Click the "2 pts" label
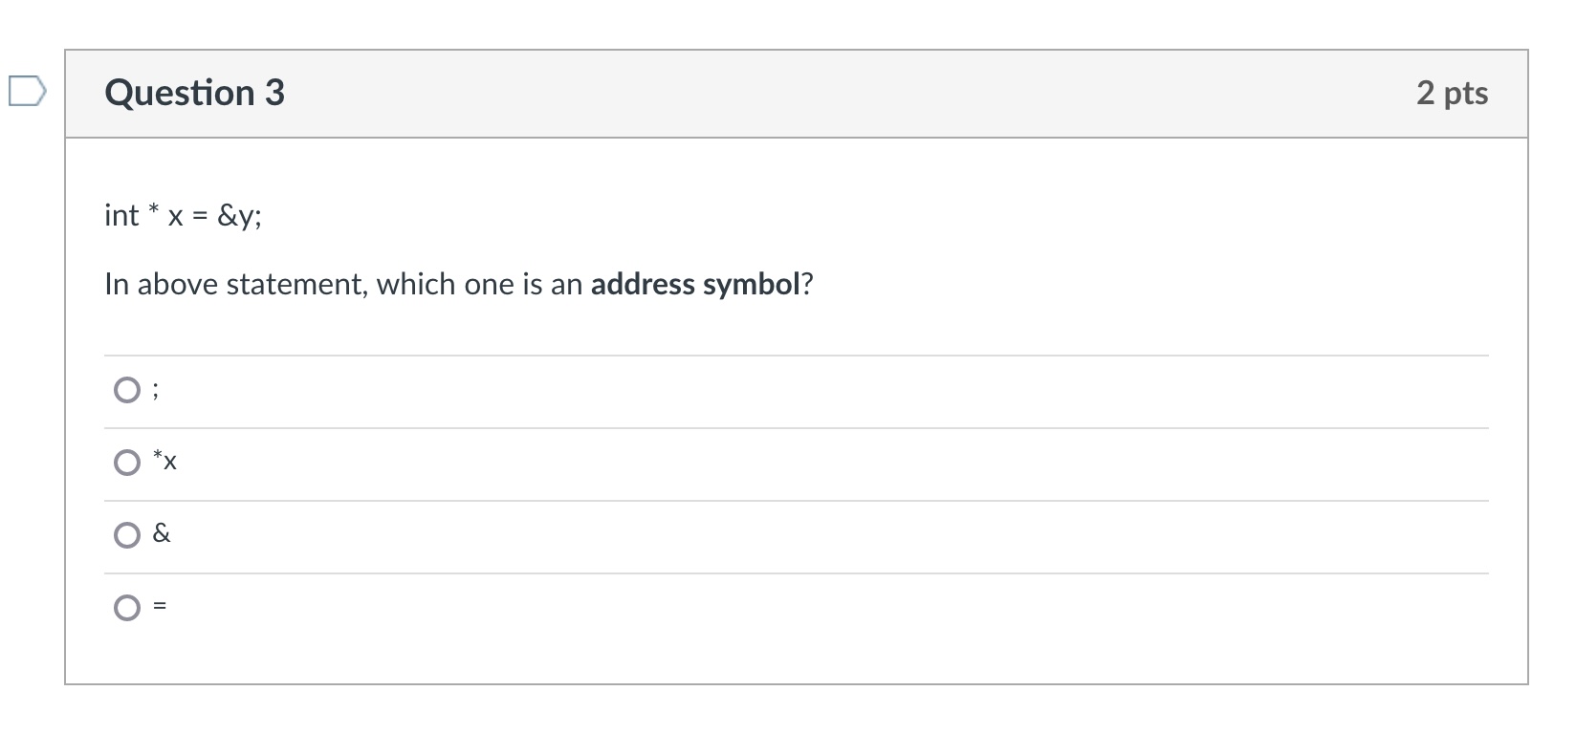1576x756 pixels. pos(1453,93)
